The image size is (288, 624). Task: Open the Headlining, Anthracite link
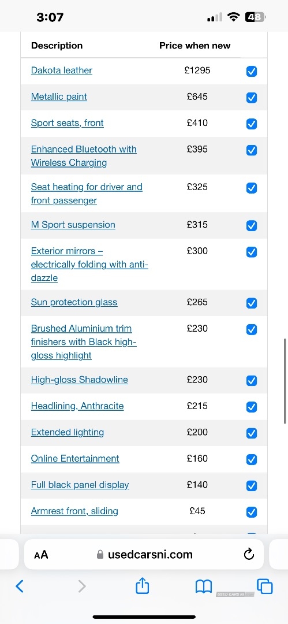[x=77, y=406]
